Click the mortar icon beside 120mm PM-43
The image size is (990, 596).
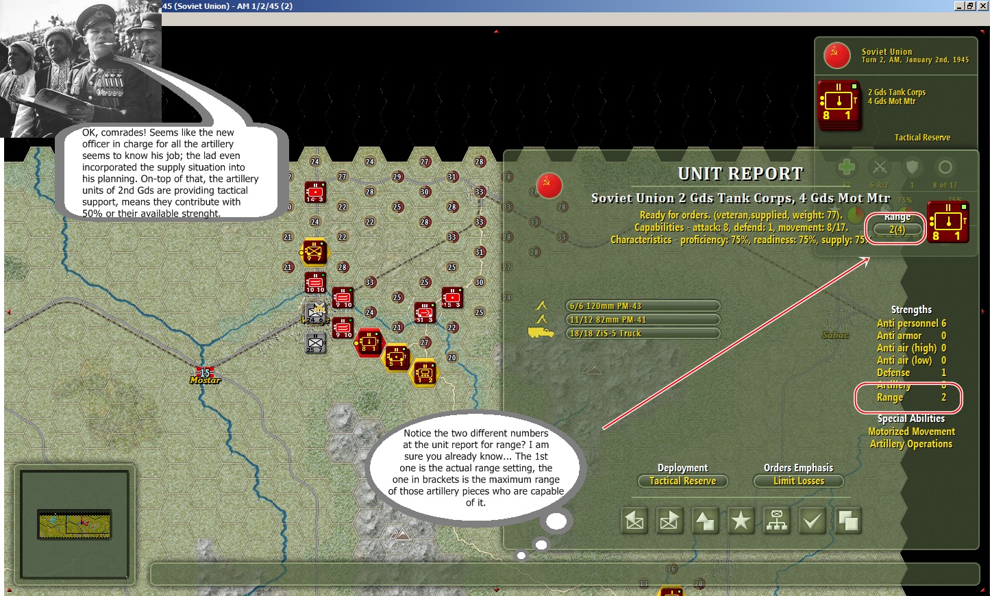pyautogui.click(x=541, y=306)
